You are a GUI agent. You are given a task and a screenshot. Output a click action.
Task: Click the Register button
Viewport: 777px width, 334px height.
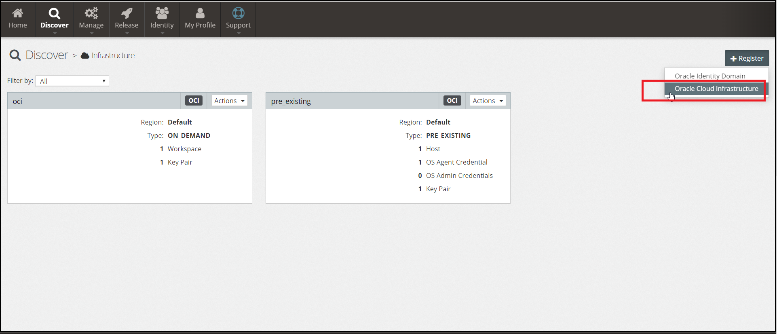coord(747,58)
